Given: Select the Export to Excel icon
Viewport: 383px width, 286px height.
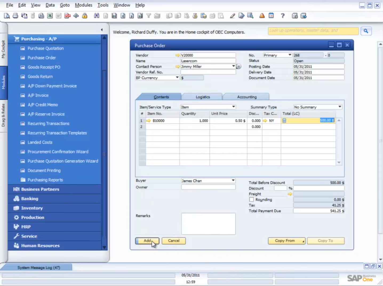Looking at the screenshot, I should point(50,16).
